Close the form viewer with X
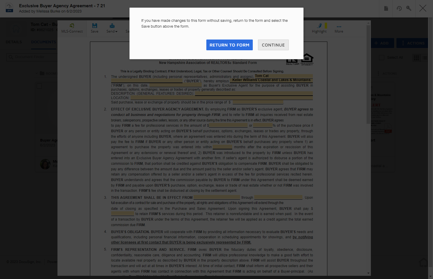This screenshot has height=279, width=433. point(423,8)
